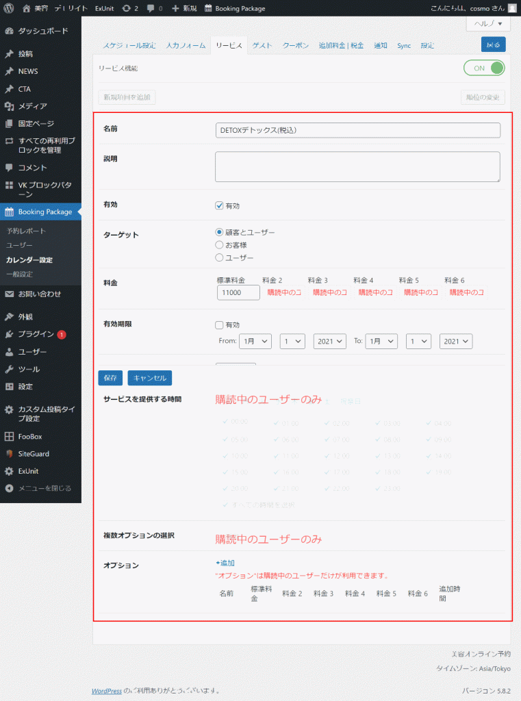
Task: Toggle the サービス機能 ON switch
Action: pyautogui.click(x=484, y=68)
